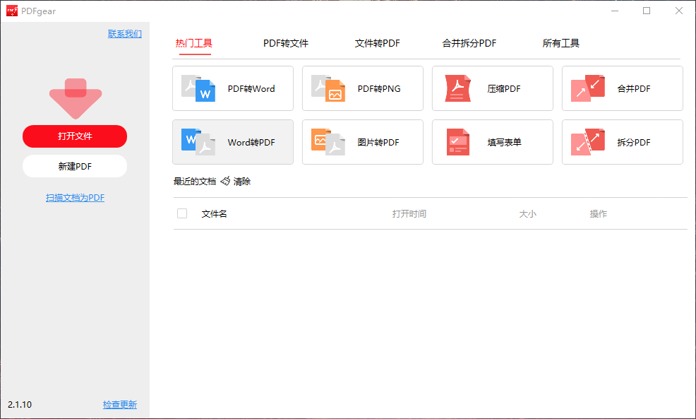Open the 文件转PDF tab
The height and width of the screenshot is (419, 696).
pos(376,43)
